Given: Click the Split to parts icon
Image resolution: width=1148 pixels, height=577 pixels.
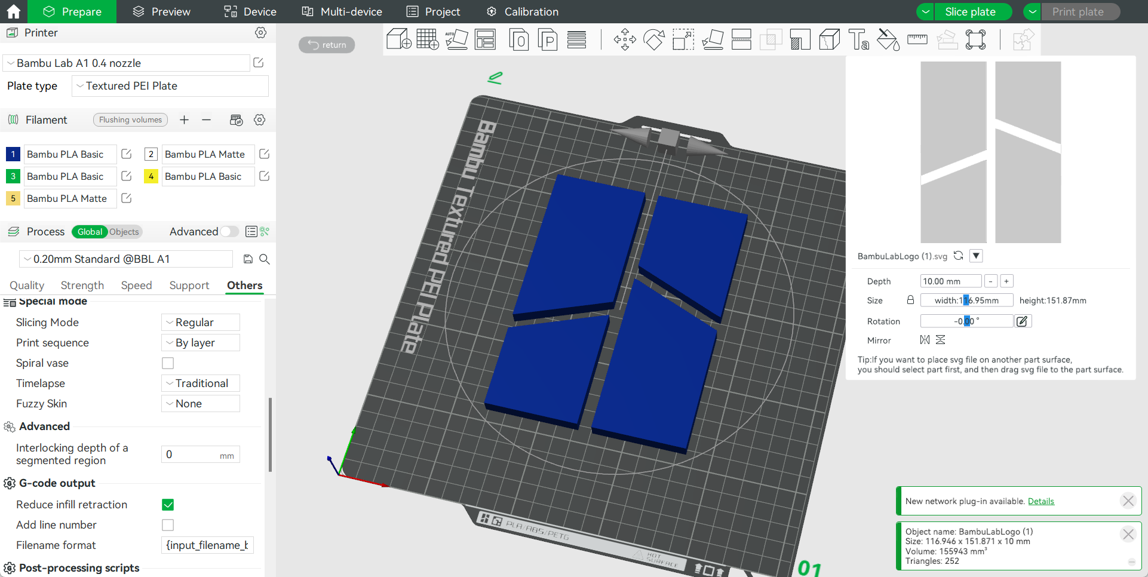Looking at the screenshot, I should tap(547, 39).
